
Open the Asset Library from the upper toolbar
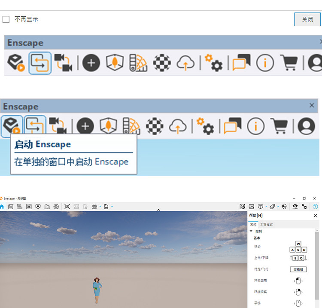(x=115, y=62)
